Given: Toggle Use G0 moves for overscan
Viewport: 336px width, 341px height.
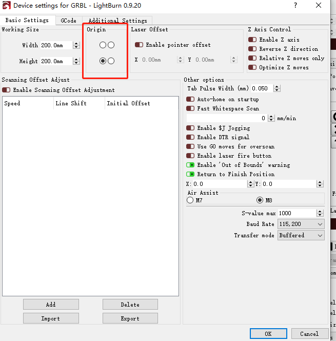Looking at the screenshot, I should tap(190, 146).
